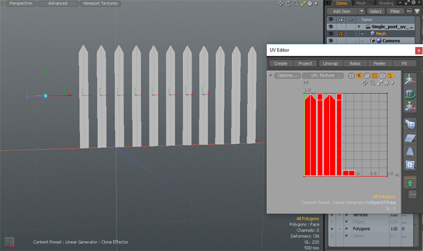Toggle visibility eye for the Mesh item
The height and width of the screenshot is (251, 423).
click(x=330, y=34)
